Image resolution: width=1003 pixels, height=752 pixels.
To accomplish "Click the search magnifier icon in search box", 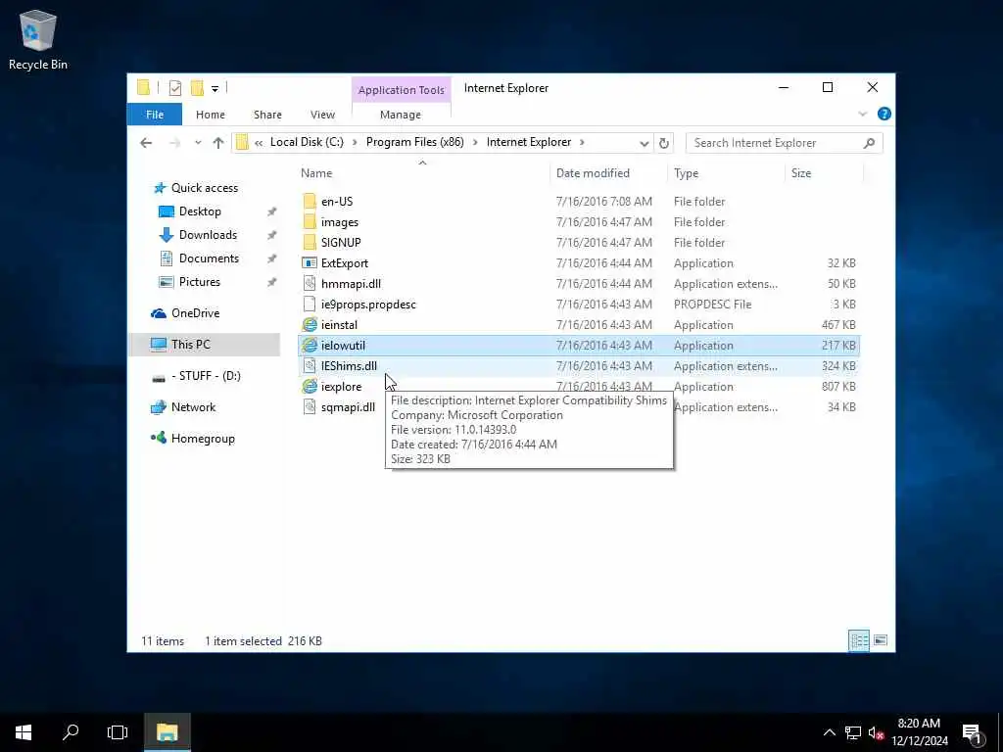I will click(869, 143).
